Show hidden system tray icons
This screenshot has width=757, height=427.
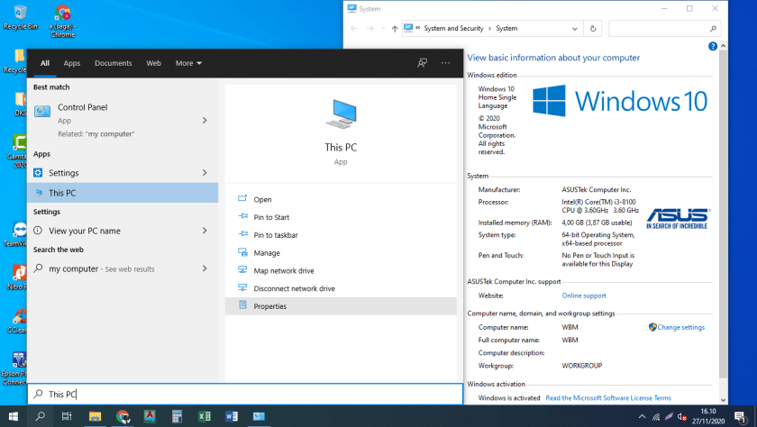[x=642, y=416]
